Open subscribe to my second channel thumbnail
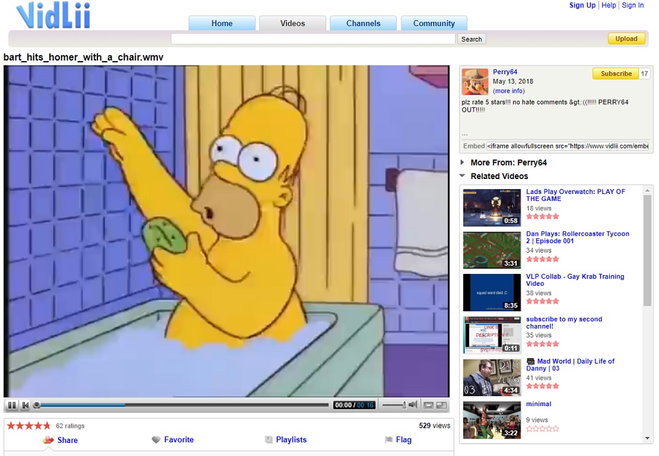Viewport: 659px width, 456px height. 492,335
